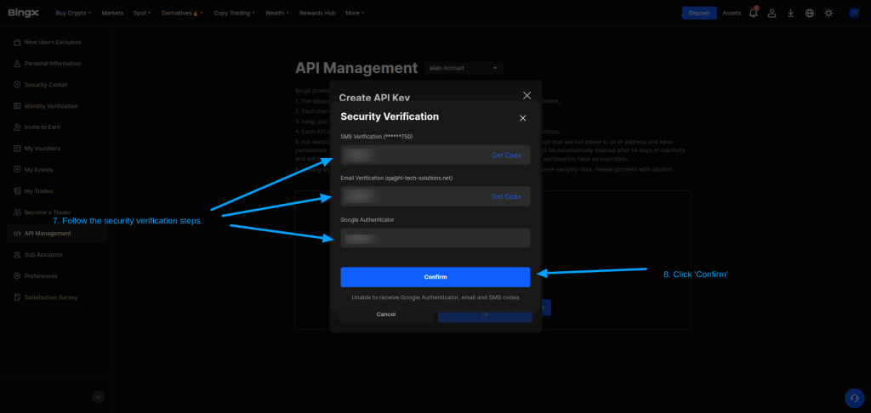Close the Security Verification dialog
This screenshot has height=413, width=871.
tap(522, 118)
